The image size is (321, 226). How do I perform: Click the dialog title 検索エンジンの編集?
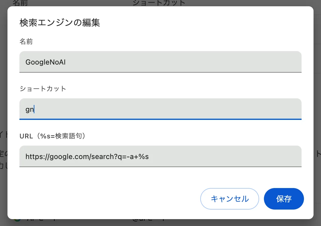(59, 22)
